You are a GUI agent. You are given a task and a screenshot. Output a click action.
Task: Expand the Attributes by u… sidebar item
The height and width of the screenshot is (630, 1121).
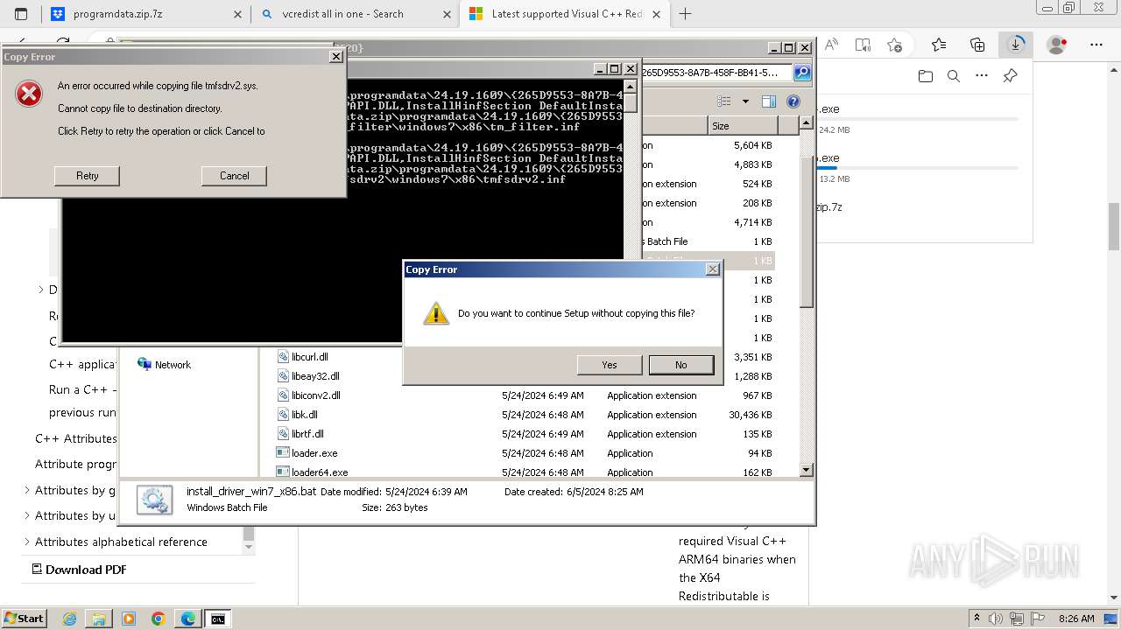click(26, 515)
